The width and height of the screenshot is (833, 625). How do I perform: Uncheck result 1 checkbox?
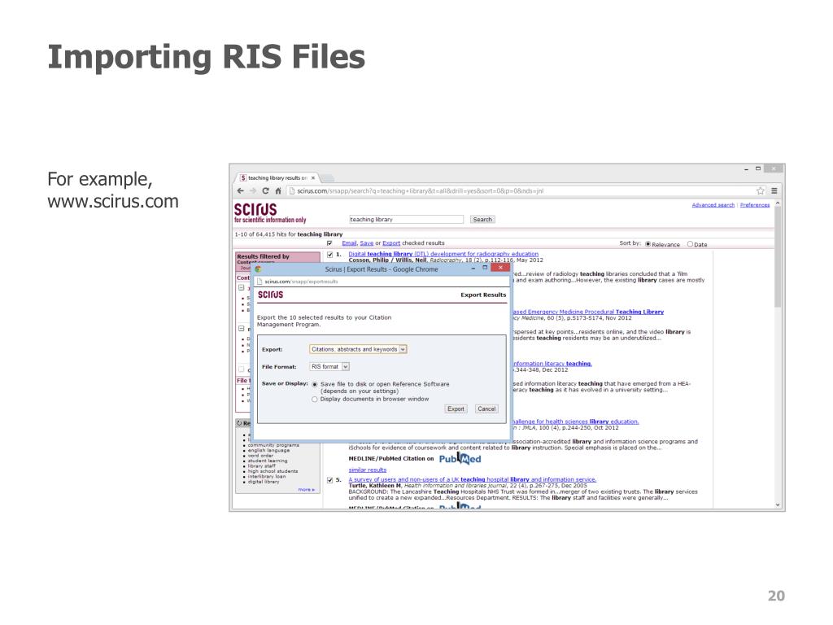coord(330,255)
